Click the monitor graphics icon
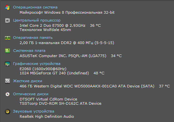 [8, 64]
